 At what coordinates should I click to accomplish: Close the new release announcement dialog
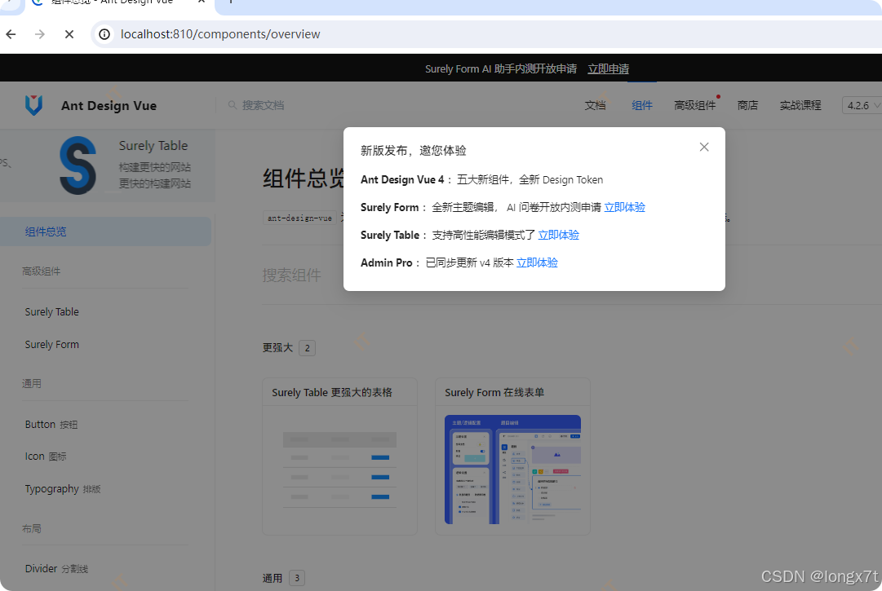(x=703, y=148)
